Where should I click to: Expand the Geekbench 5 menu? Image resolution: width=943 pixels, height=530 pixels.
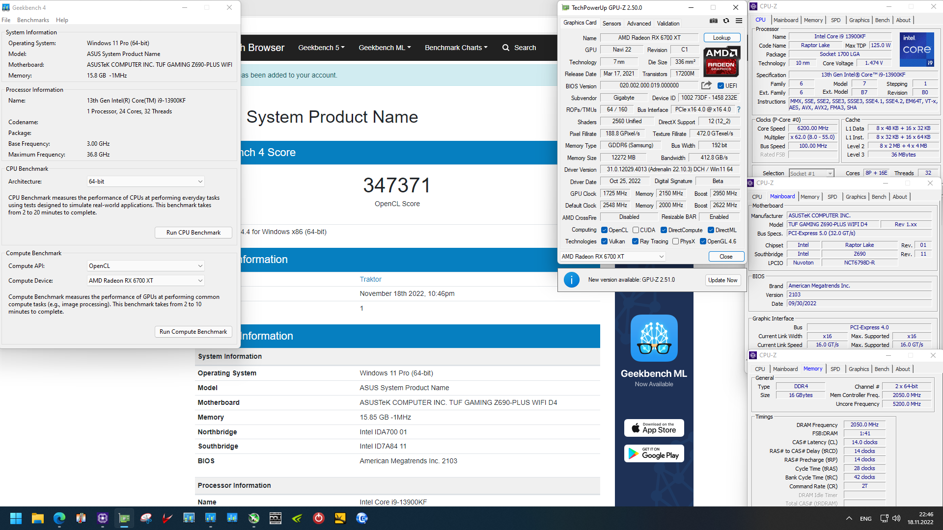tap(321, 48)
